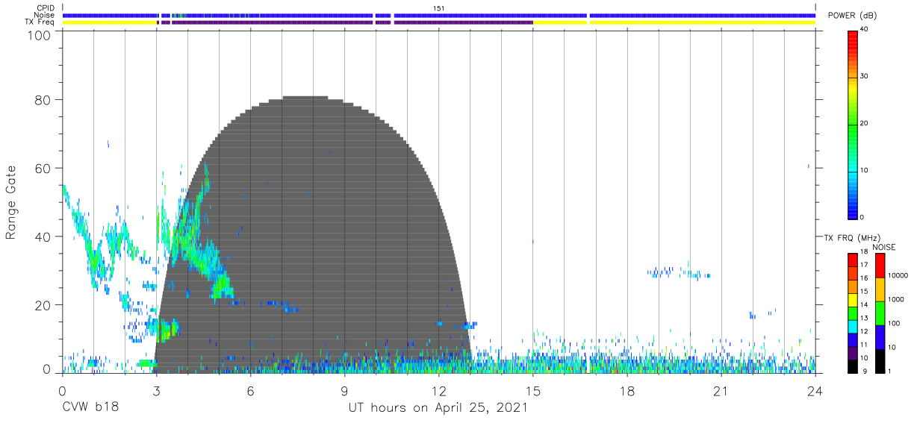Click the CPID label at top left
The image size is (917, 423).
tap(45, 8)
